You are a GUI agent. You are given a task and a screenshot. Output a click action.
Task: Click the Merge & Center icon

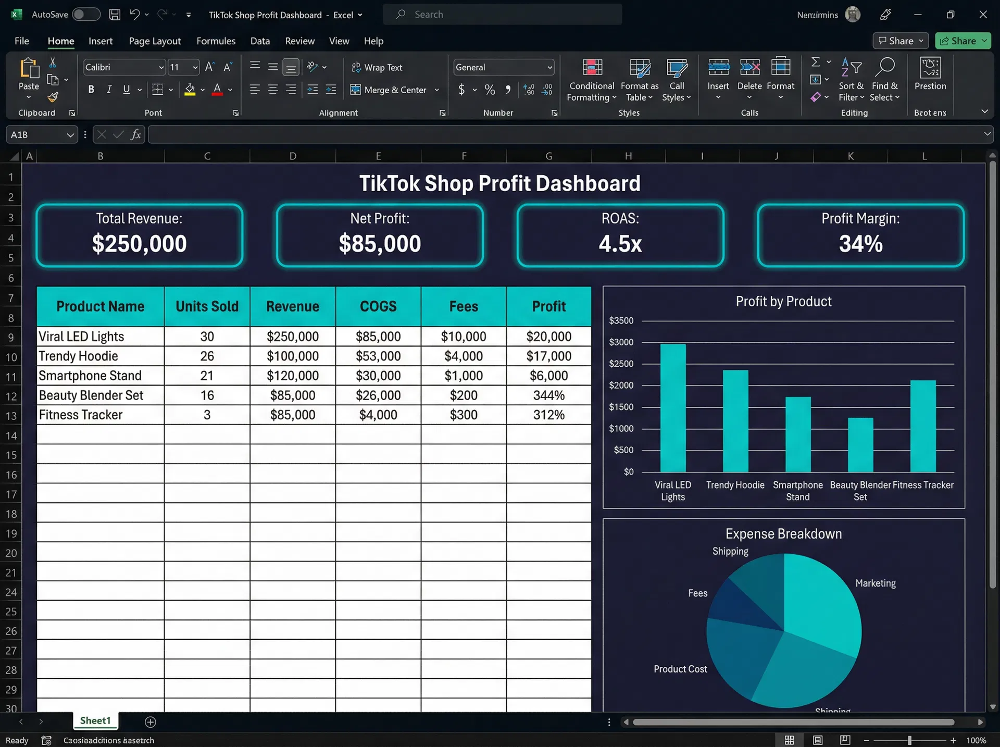point(356,90)
